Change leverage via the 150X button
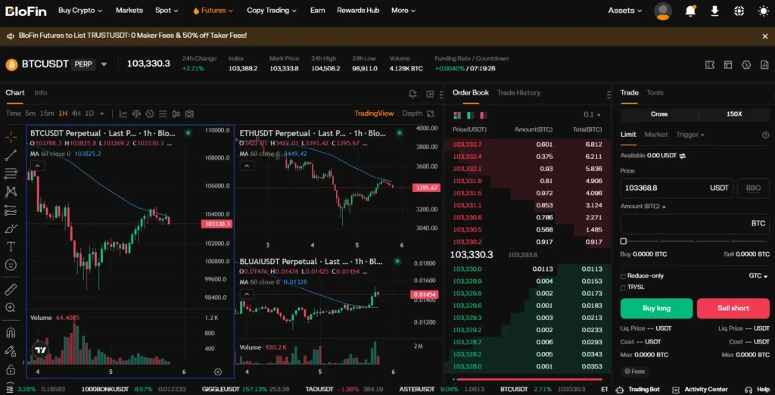 (734, 114)
